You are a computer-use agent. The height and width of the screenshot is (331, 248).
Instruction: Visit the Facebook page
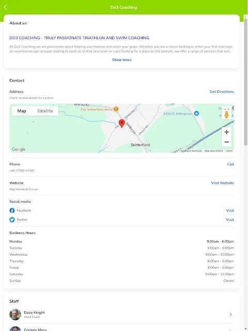click(230, 211)
